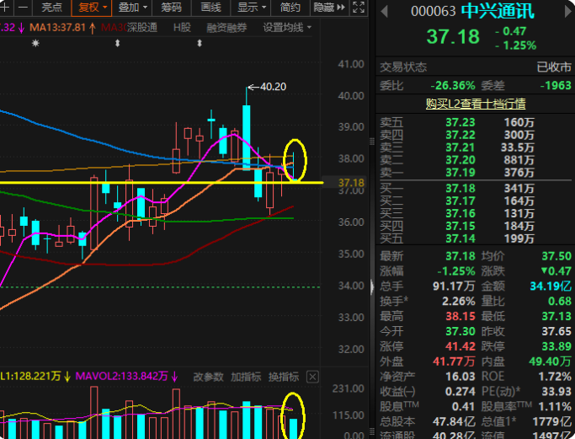Select the 深股通 tag
This screenshot has height=439, width=575.
pos(142,28)
